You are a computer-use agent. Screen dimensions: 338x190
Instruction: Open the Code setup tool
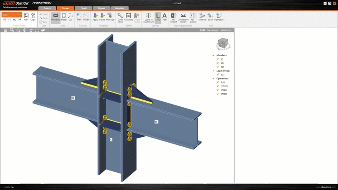tap(120, 17)
